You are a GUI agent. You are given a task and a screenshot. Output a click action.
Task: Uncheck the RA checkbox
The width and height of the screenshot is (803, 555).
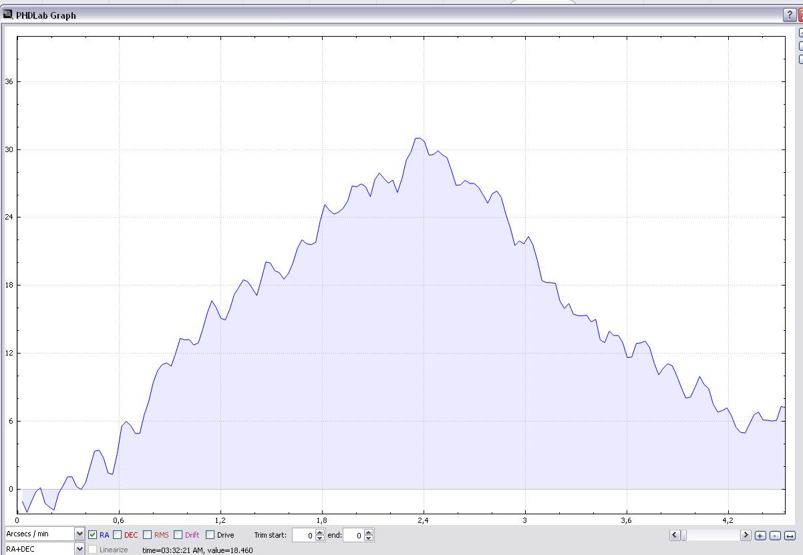pos(92,535)
